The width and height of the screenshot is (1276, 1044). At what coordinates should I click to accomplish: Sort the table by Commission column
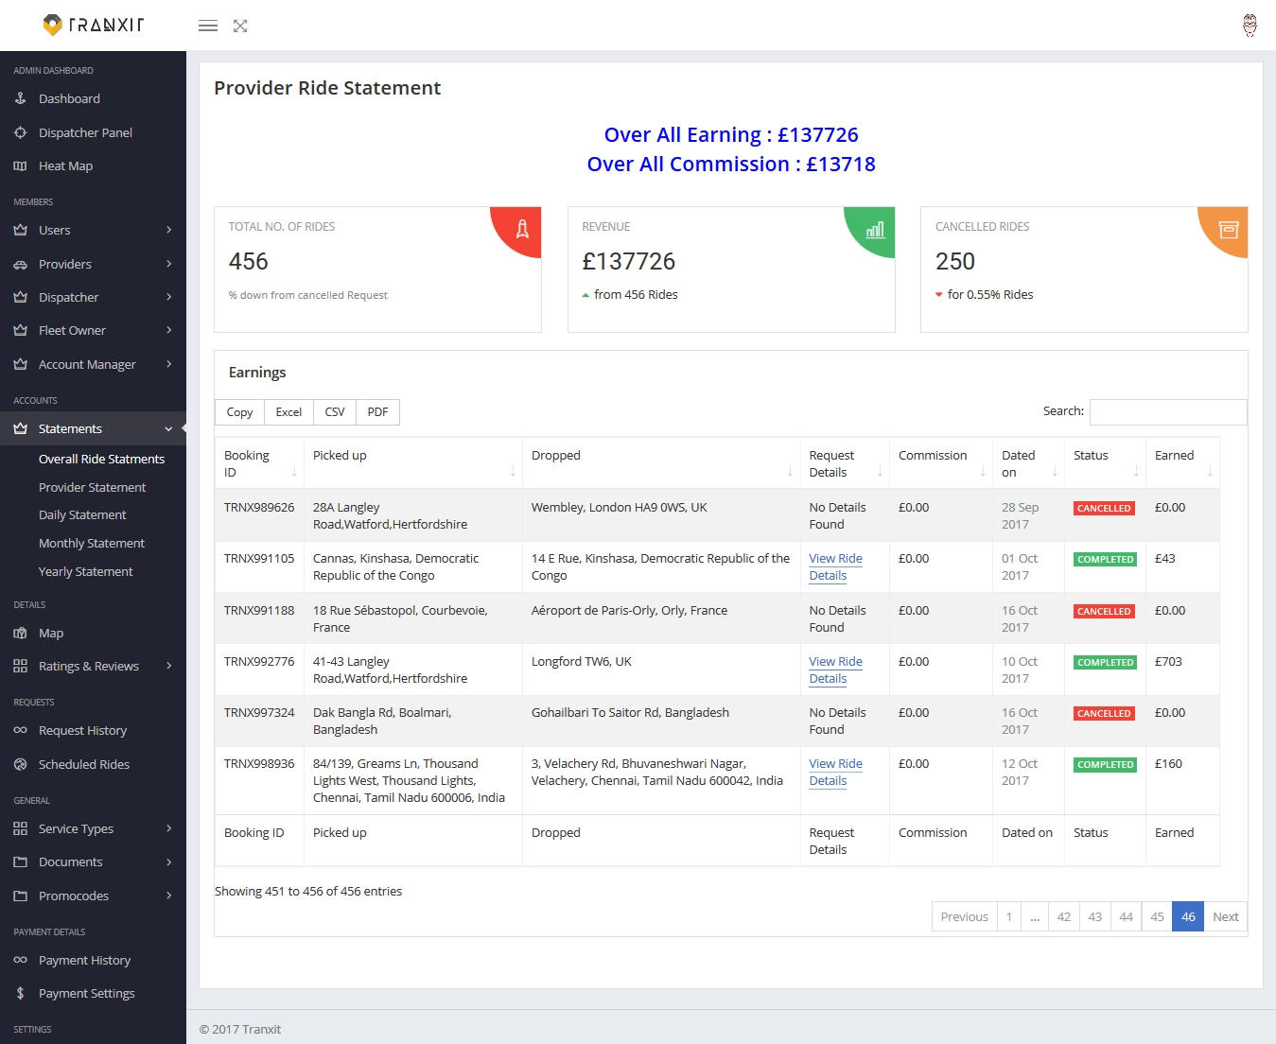click(932, 455)
